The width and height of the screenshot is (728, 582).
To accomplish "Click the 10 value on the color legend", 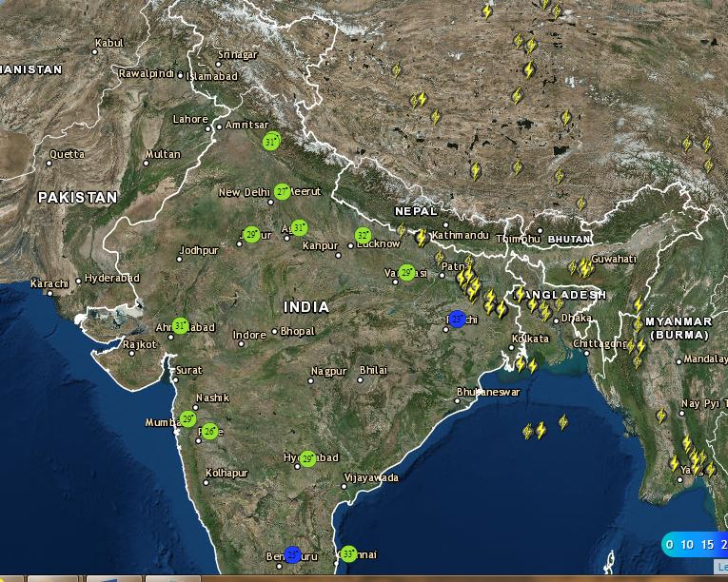I will 687,544.
